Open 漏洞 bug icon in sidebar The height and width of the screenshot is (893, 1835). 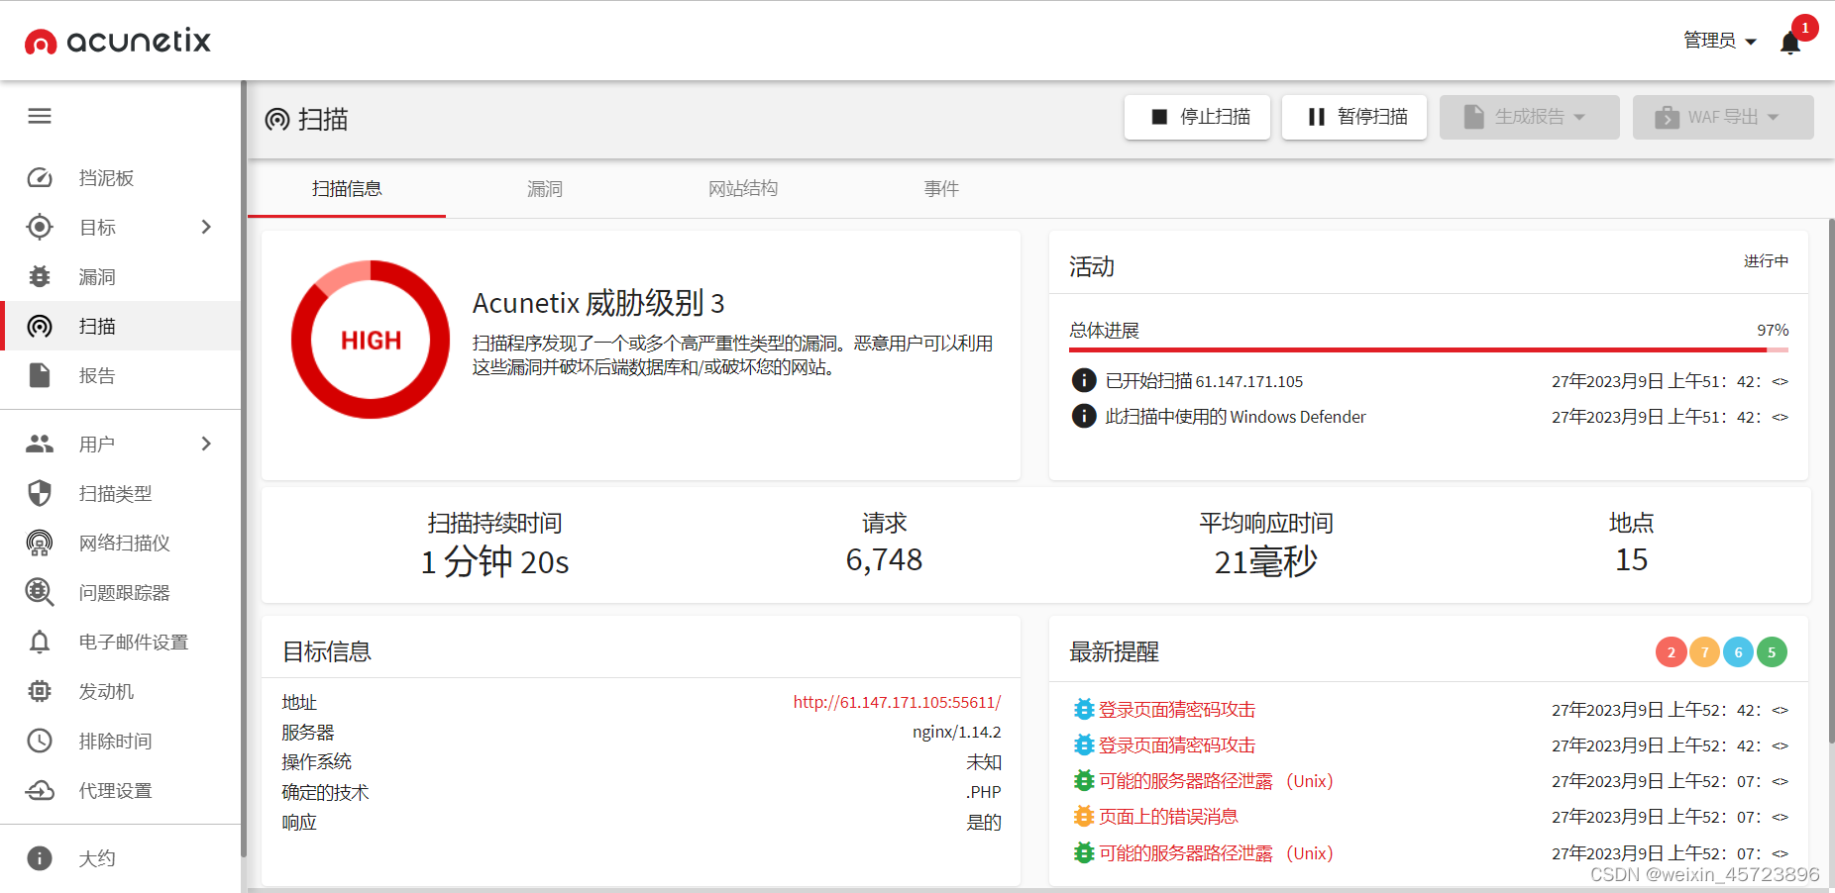point(40,276)
